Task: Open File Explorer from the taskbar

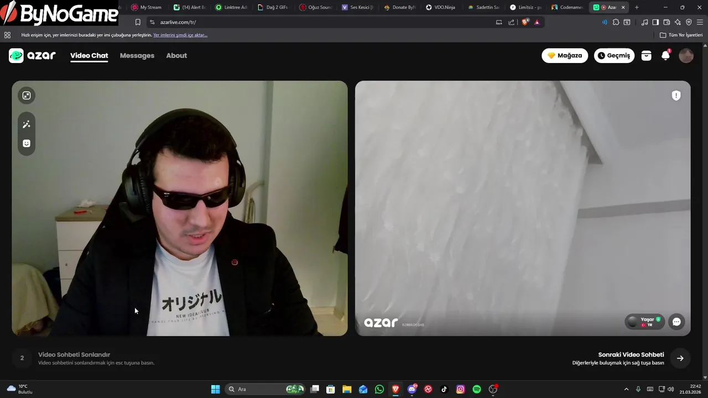Action: pyautogui.click(x=347, y=389)
